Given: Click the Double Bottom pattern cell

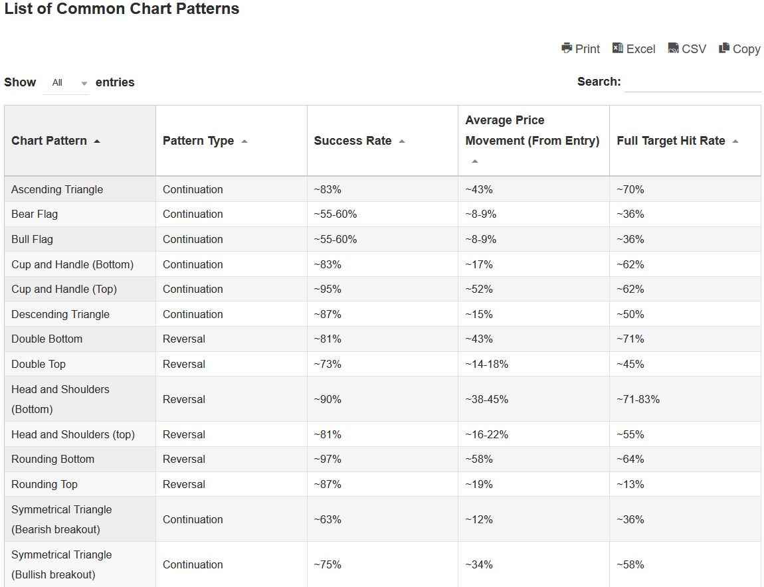Looking at the screenshot, I should (x=47, y=339).
